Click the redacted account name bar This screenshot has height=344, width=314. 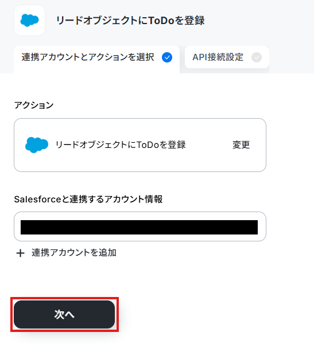pos(139,227)
